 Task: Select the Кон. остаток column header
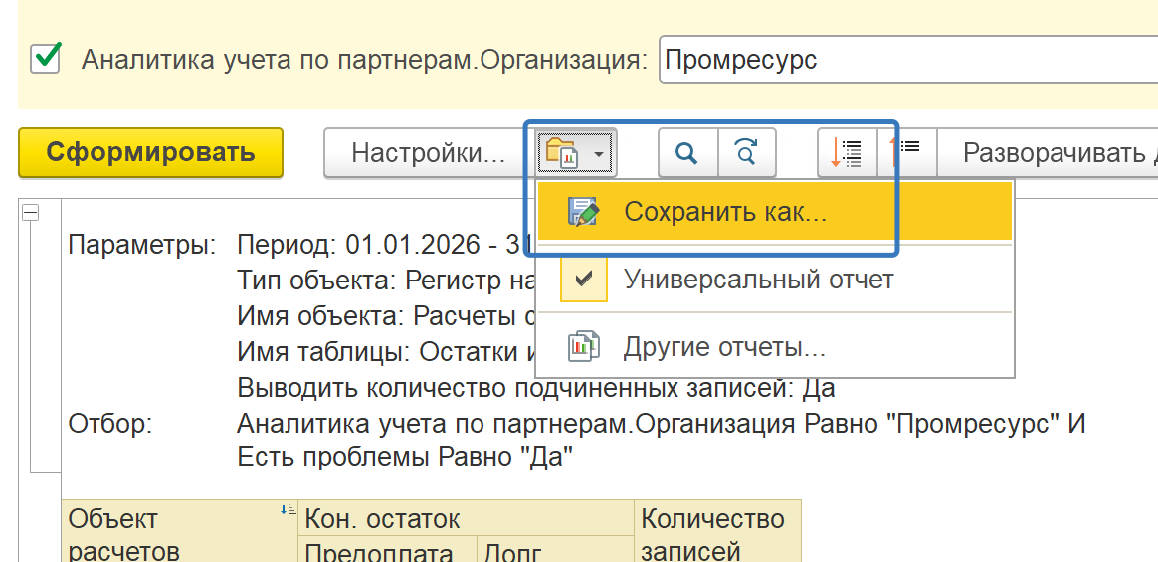466,518
